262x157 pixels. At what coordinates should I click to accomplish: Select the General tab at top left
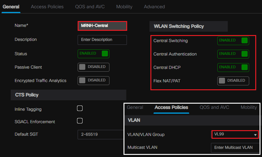(11, 7)
